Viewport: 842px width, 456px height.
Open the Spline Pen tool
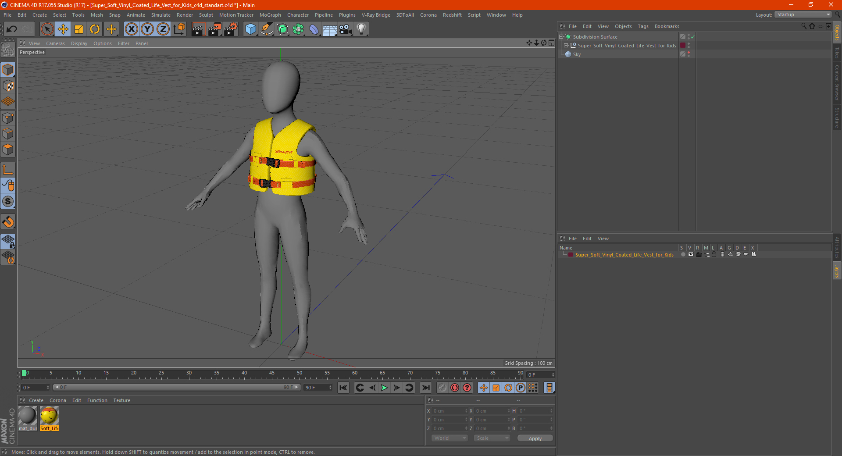coord(267,29)
